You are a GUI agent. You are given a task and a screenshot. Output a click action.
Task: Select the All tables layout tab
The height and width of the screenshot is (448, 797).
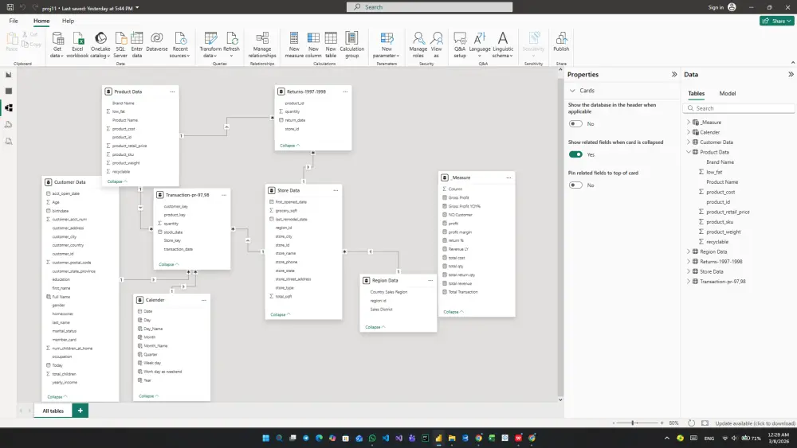pos(53,411)
